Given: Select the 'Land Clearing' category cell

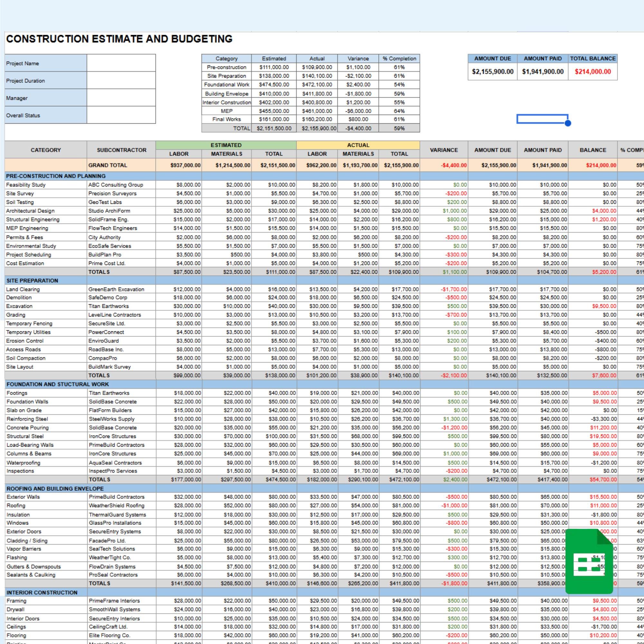Looking at the screenshot, I should 46,289.
